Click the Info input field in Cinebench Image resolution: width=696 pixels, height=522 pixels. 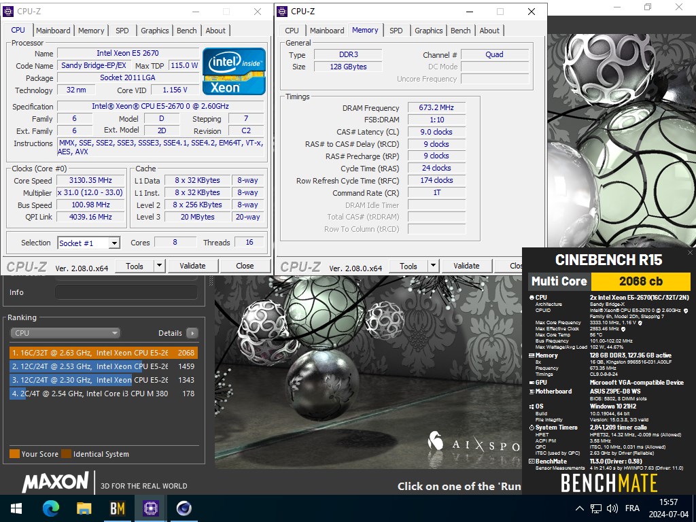tap(126, 292)
